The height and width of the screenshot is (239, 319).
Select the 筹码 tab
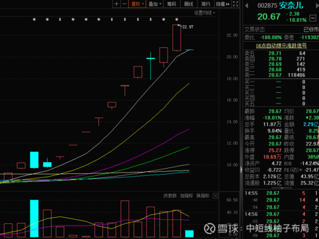pos(171,4)
